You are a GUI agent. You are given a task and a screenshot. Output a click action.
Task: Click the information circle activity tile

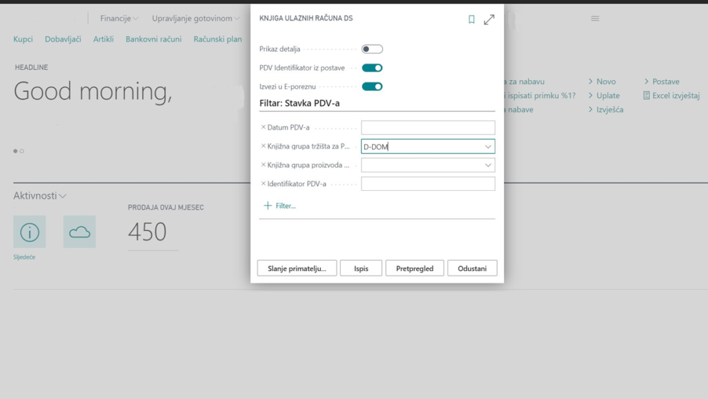(x=30, y=232)
